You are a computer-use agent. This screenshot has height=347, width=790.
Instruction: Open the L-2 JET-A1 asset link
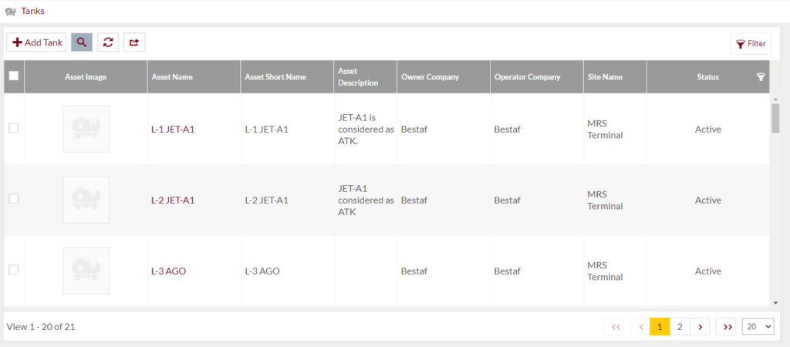(x=173, y=200)
